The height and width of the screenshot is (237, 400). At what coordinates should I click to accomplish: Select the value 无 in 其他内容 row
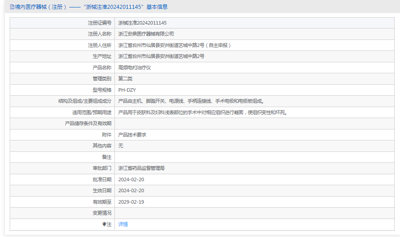point(121,146)
